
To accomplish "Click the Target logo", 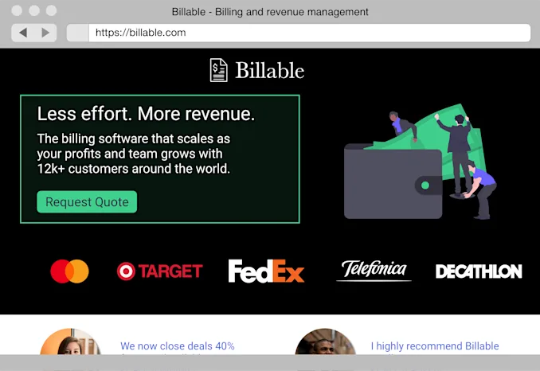I will tap(160, 271).
